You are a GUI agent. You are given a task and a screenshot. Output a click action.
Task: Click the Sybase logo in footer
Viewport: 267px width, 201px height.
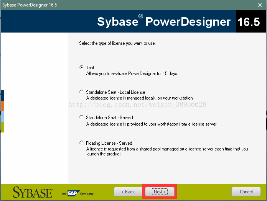point(33,192)
